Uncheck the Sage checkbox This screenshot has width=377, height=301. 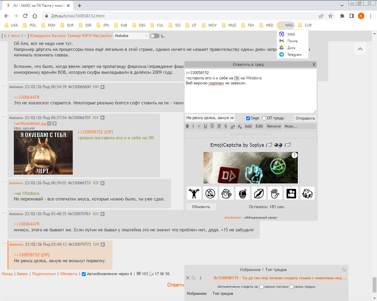pyautogui.click(x=248, y=118)
